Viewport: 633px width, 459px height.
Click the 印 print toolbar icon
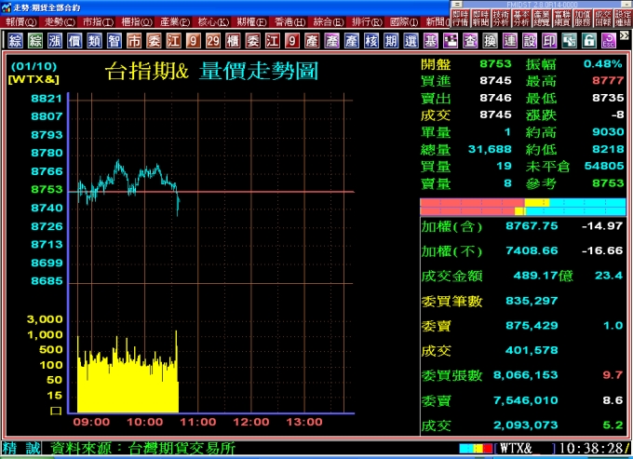[549, 41]
